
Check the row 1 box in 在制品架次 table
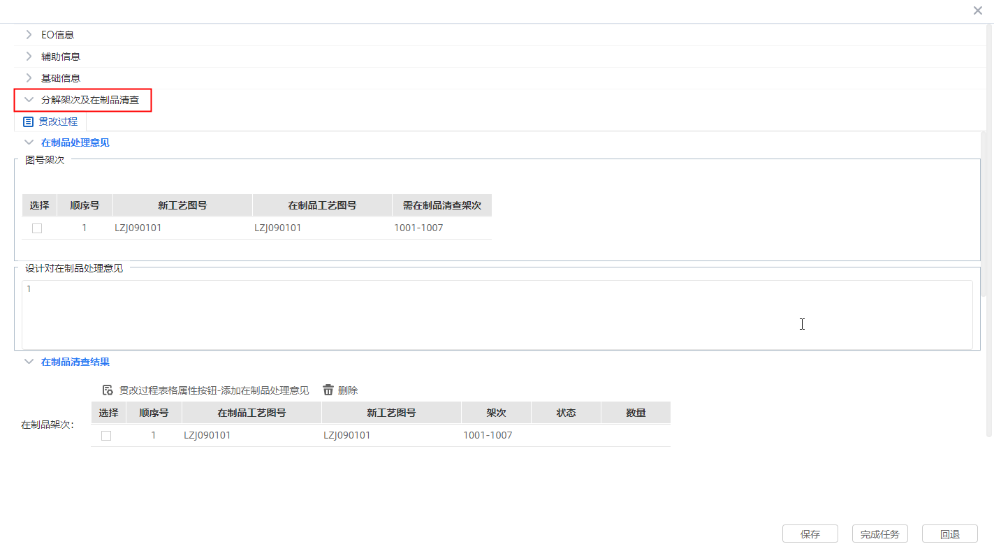pos(106,436)
